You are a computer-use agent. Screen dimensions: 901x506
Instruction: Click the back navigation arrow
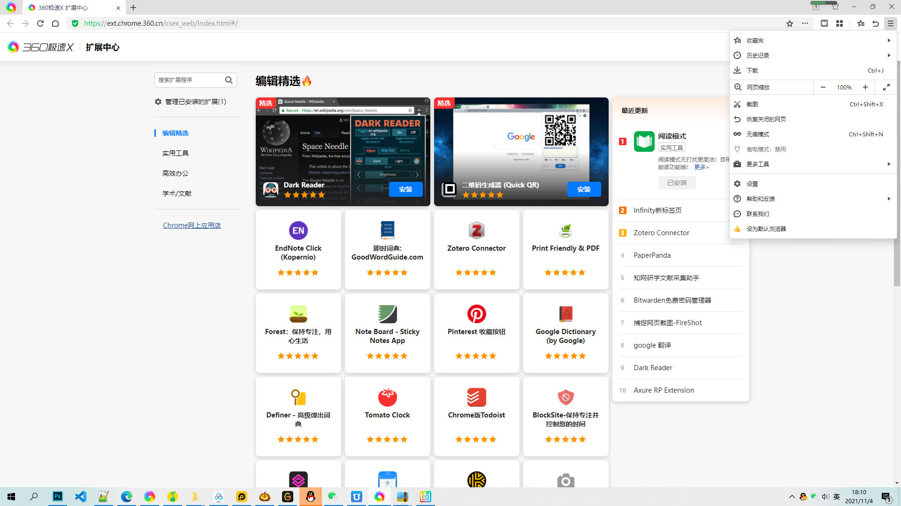pos(10,23)
